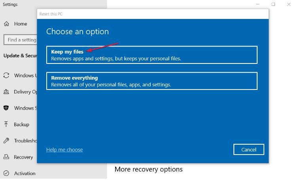Image resolution: width=292 pixels, height=181 pixels.
Task: Click the Troubleshoot wrench icon
Action: click(x=6, y=140)
